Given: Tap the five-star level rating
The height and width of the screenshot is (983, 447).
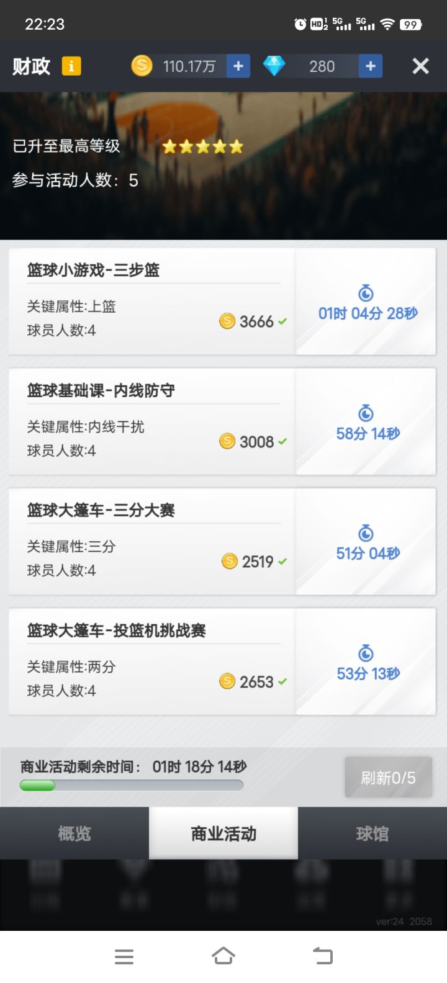Looking at the screenshot, I should coord(202,147).
